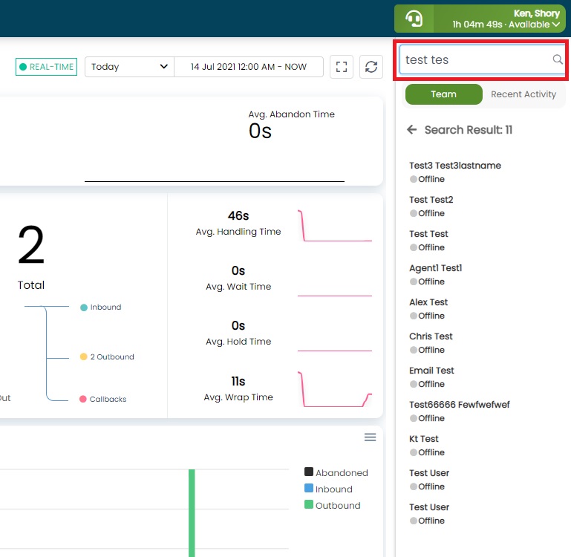The image size is (571, 557).
Task: Click the Total calls count 2
Action: [x=31, y=245]
